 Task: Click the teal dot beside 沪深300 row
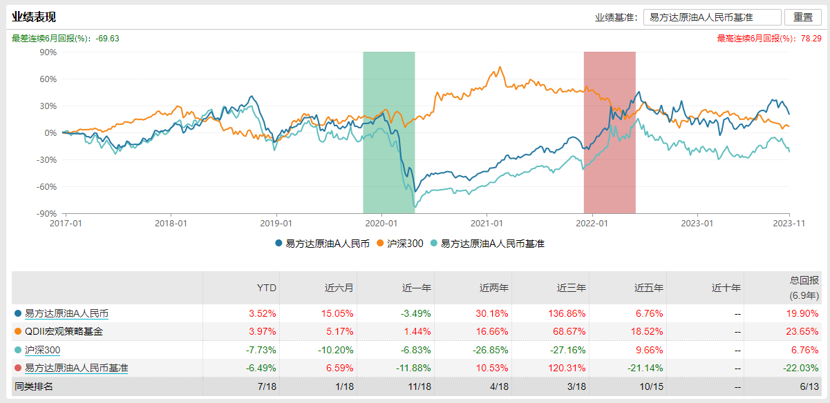coord(18,350)
